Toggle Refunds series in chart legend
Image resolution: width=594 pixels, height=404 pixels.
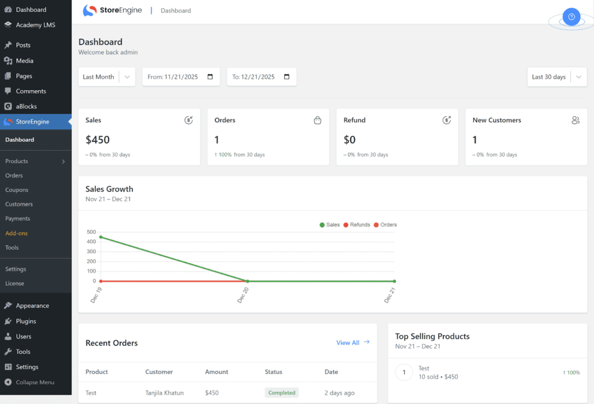(x=356, y=225)
